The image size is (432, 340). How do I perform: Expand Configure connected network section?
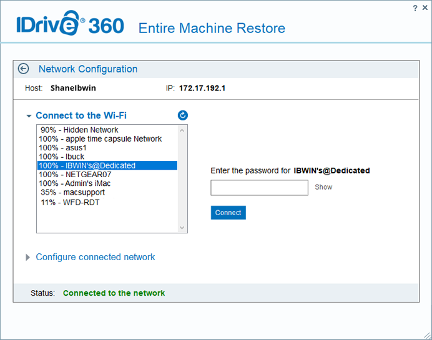[27, 257]
